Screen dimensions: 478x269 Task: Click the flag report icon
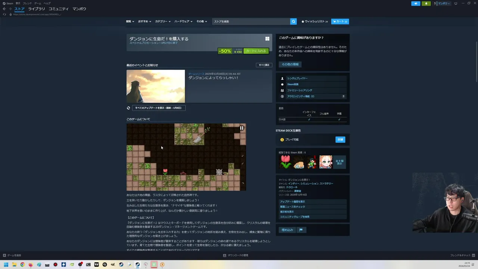coord(301,230)
